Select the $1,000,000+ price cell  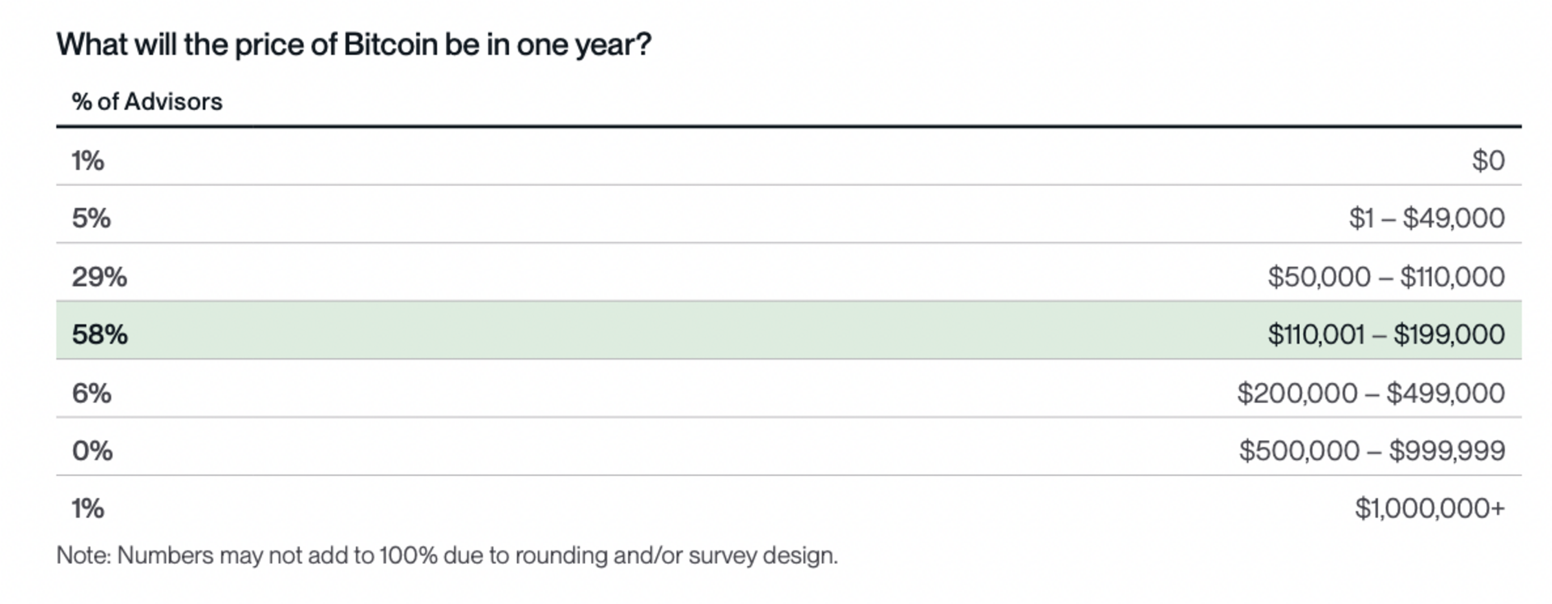click(1430, 508)
